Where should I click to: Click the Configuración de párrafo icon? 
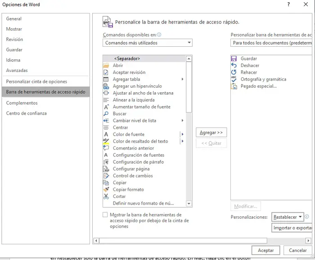[106, 162]
